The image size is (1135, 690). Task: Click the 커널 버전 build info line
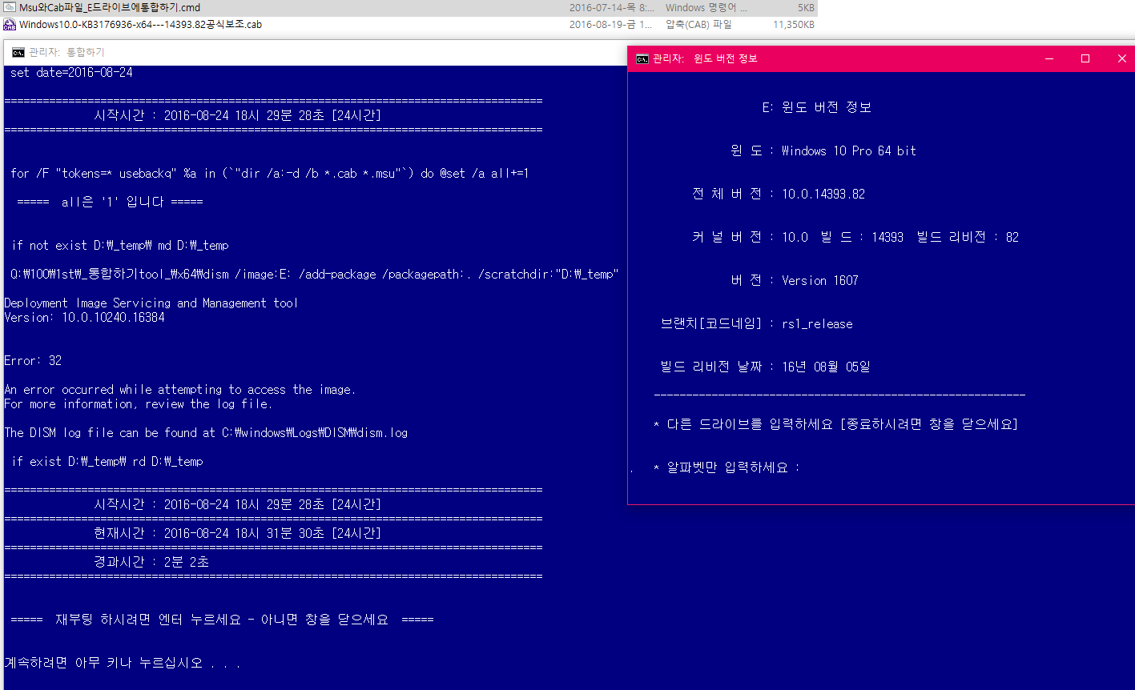point(855,238)
